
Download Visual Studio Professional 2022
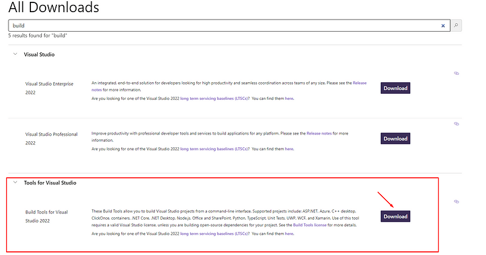pyautogui.click(x=395, y=138)
